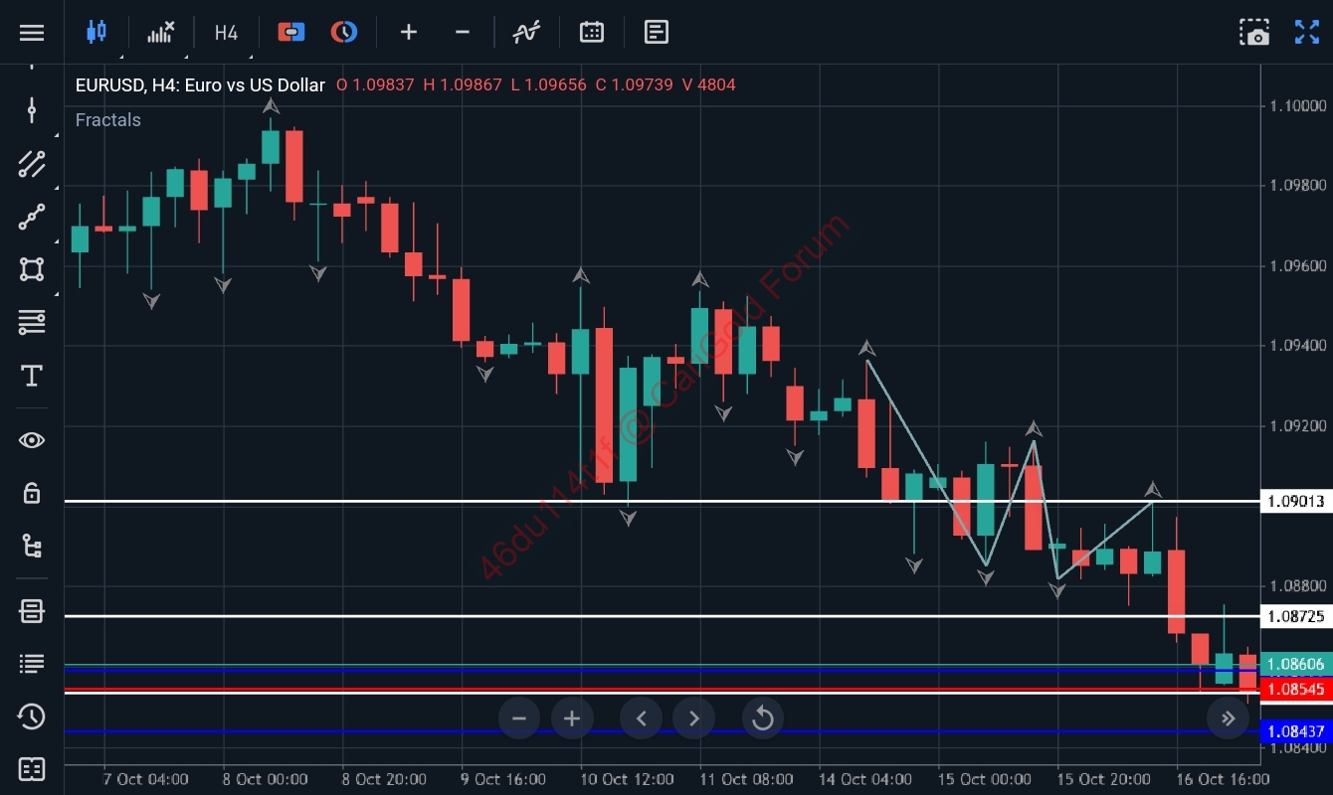Select the 1.08725 price line label
The height and width of the screenshot is (795, 1333).
1296,617
